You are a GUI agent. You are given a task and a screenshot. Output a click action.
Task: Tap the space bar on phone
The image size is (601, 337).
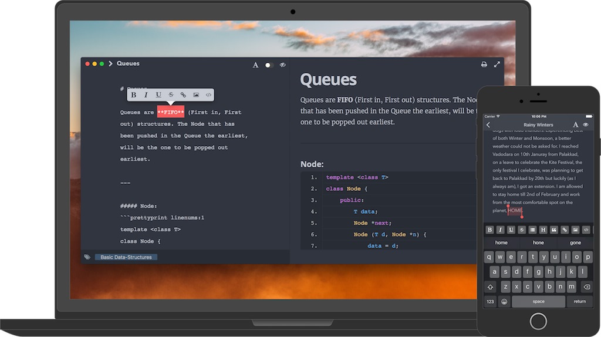(x=539, y=301)
